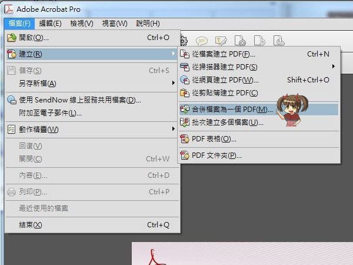Select PDF 文件夾(P)...
Screen dimensions: 353x265
pos(259,155)
